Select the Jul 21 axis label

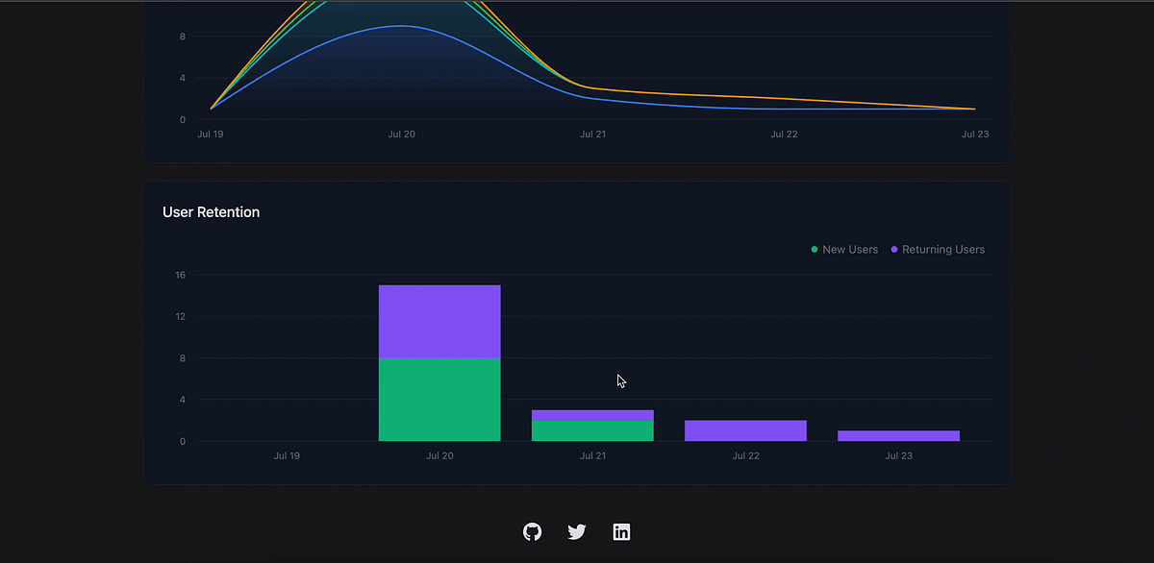(x=592, y=455)
